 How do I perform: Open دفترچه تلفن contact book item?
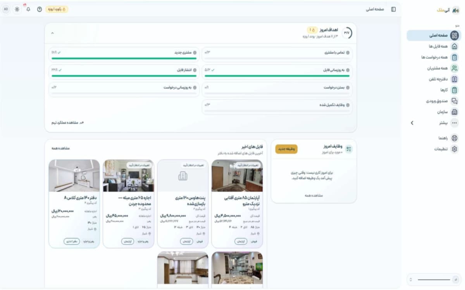[x=434, y=79]
